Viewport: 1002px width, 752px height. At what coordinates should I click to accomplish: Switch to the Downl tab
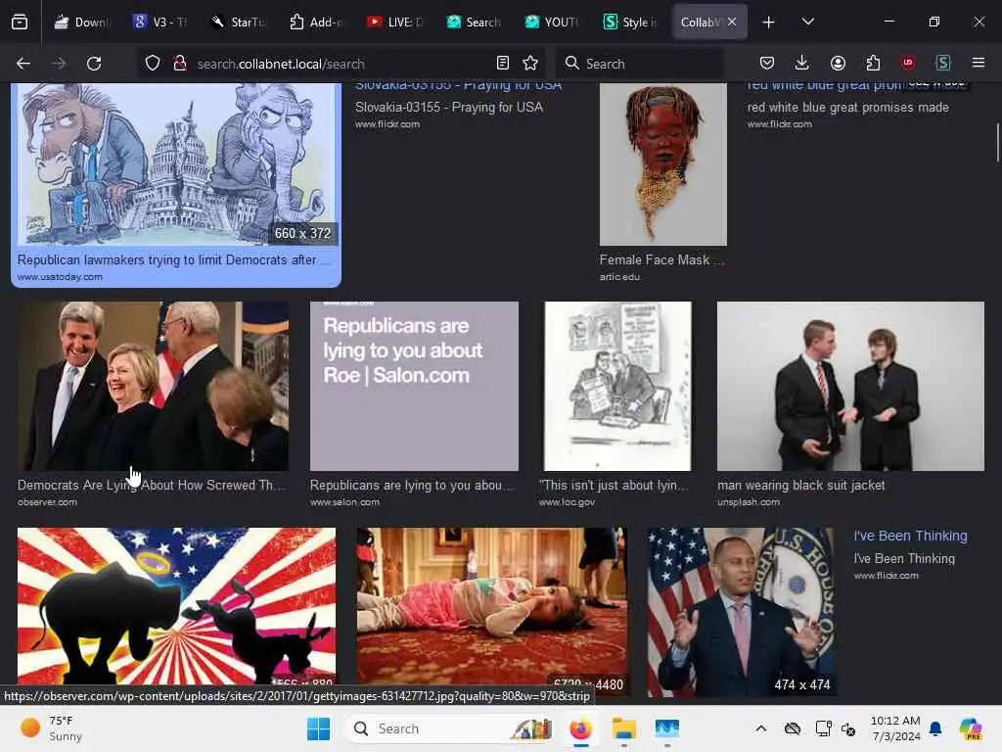point(81,22)
